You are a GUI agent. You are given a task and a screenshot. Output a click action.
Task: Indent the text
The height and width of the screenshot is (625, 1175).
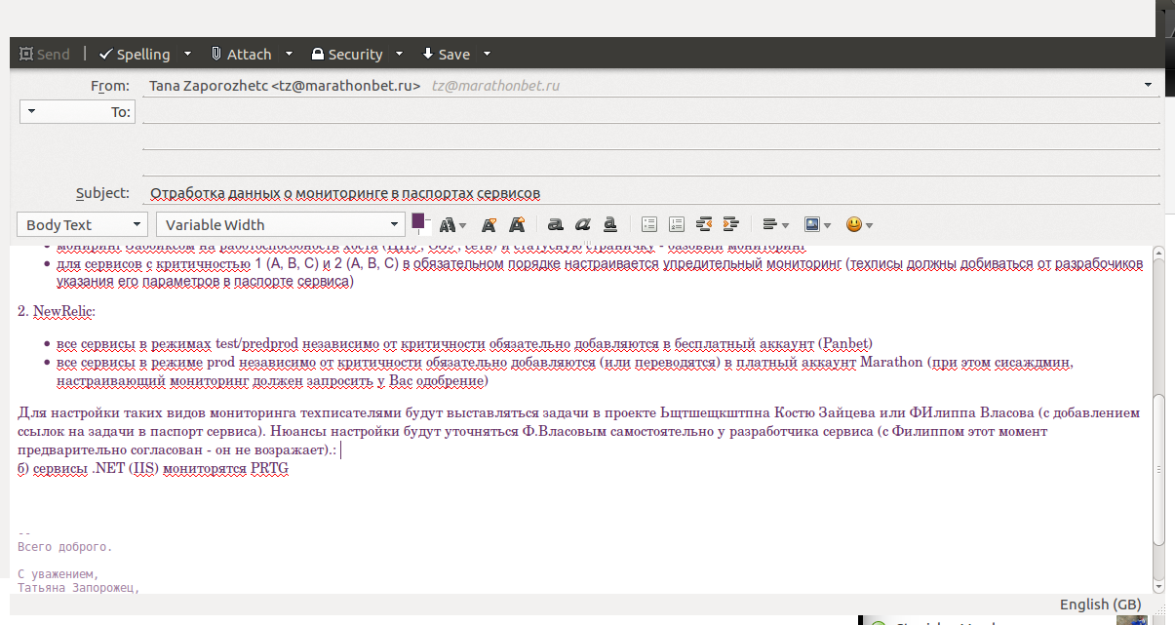(731, 224)
